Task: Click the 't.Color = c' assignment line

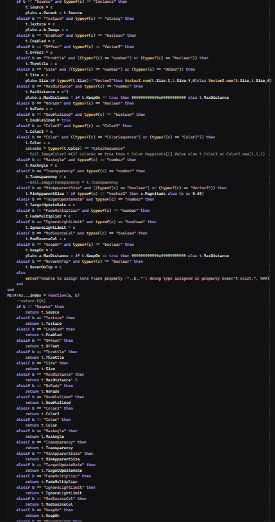Action: 38,143
